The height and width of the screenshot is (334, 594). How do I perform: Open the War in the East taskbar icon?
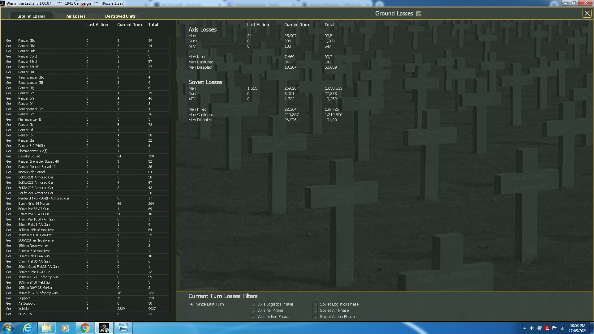[104, 328]
